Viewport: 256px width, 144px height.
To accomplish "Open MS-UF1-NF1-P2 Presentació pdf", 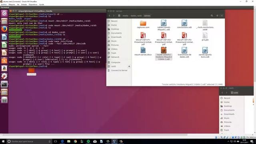I will [x=164, y=39].
